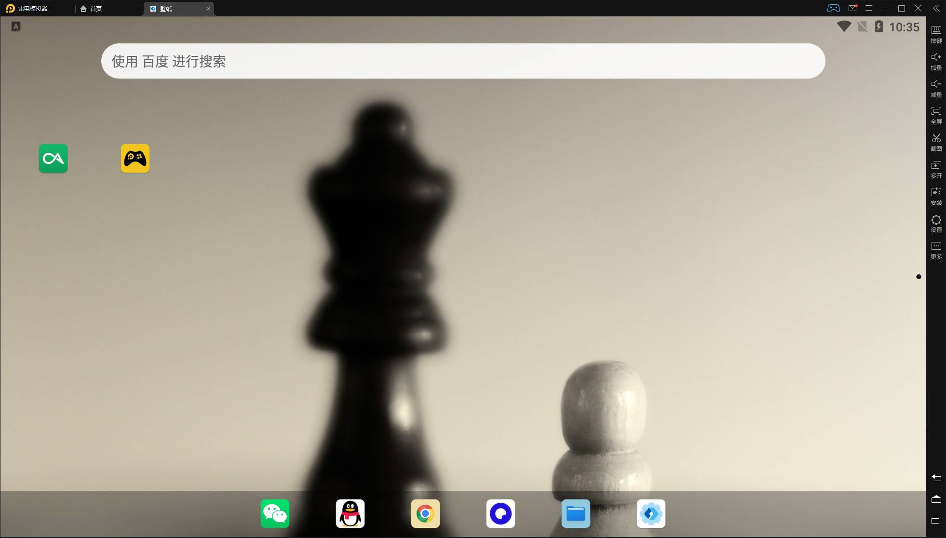Image resolution: width=946 pixels, height=538 pixels.
Task: Launch the yellow game controller app
Action: (135, 158)
